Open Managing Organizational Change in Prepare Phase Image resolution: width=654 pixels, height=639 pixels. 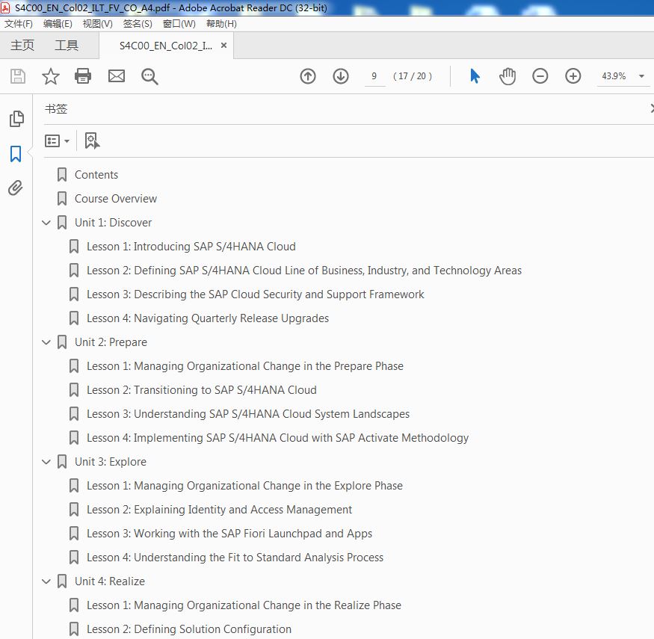pos(245,366)
